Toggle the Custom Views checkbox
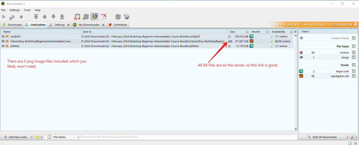The height and width of the screenshot is (145, 359). tap(354, 38)
